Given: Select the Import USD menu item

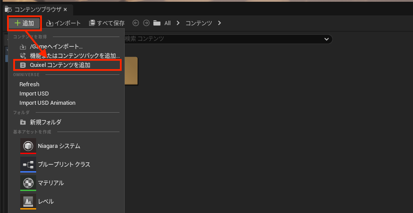Looking at the screenshot, I should pyautogui.click(x=34, y=93).
